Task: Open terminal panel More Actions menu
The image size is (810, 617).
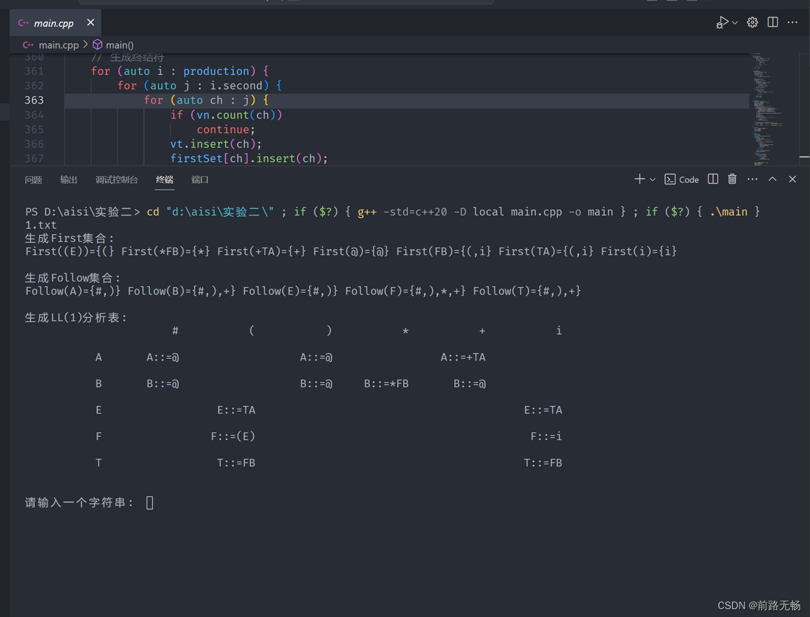Action: [x=752, y=179]
